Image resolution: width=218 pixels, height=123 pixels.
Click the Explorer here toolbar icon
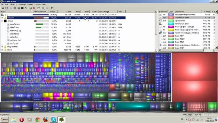coord(18,8)
